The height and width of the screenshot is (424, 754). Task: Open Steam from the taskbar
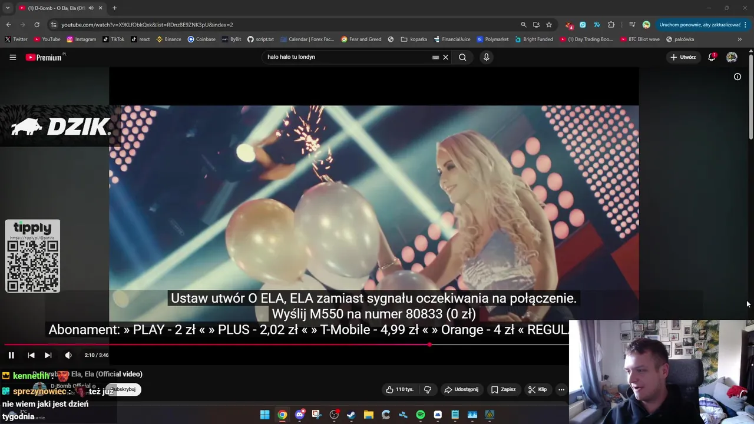351,415
